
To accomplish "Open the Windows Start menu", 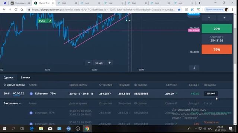I will tap(4, 129).
